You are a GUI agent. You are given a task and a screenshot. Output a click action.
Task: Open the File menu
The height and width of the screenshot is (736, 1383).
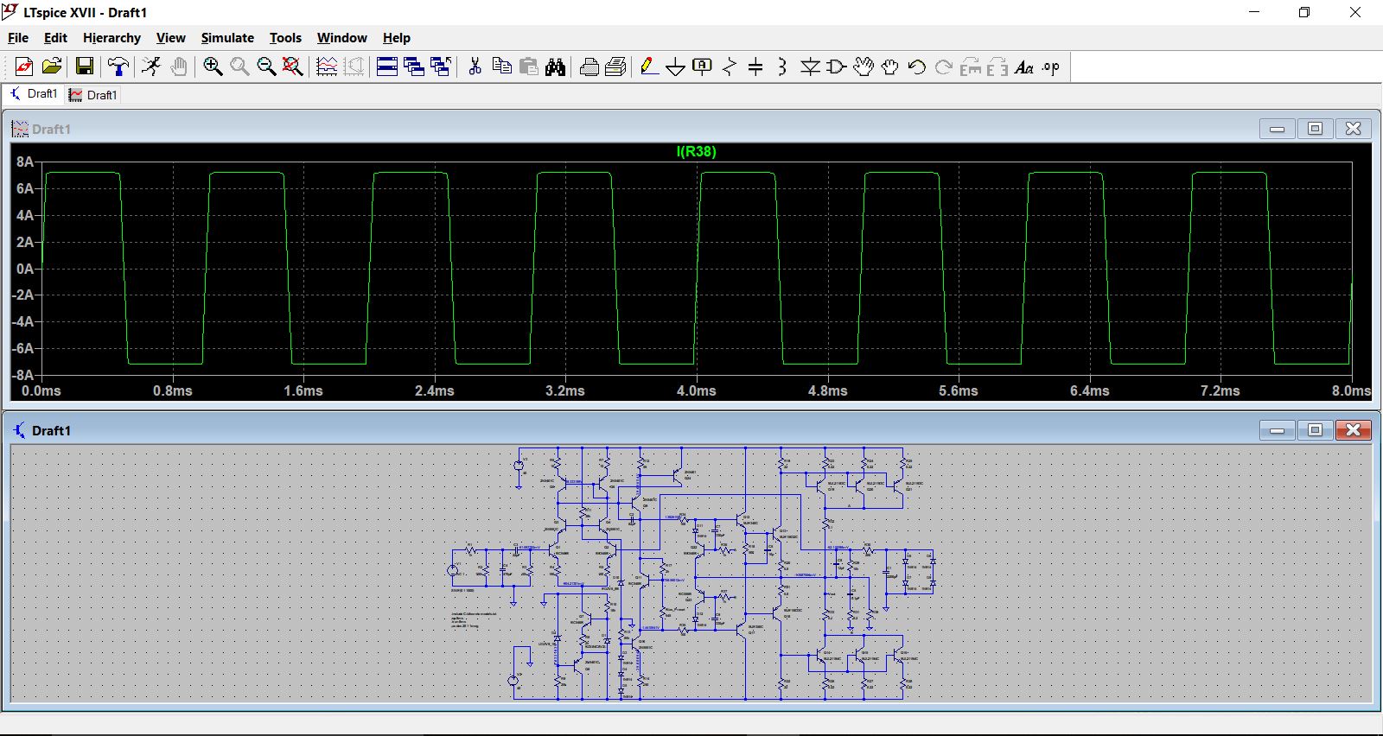click(x=18, y=38)
